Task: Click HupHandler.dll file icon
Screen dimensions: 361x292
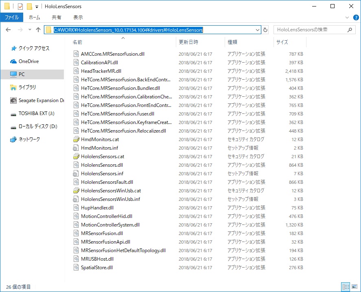Action: 76,208
